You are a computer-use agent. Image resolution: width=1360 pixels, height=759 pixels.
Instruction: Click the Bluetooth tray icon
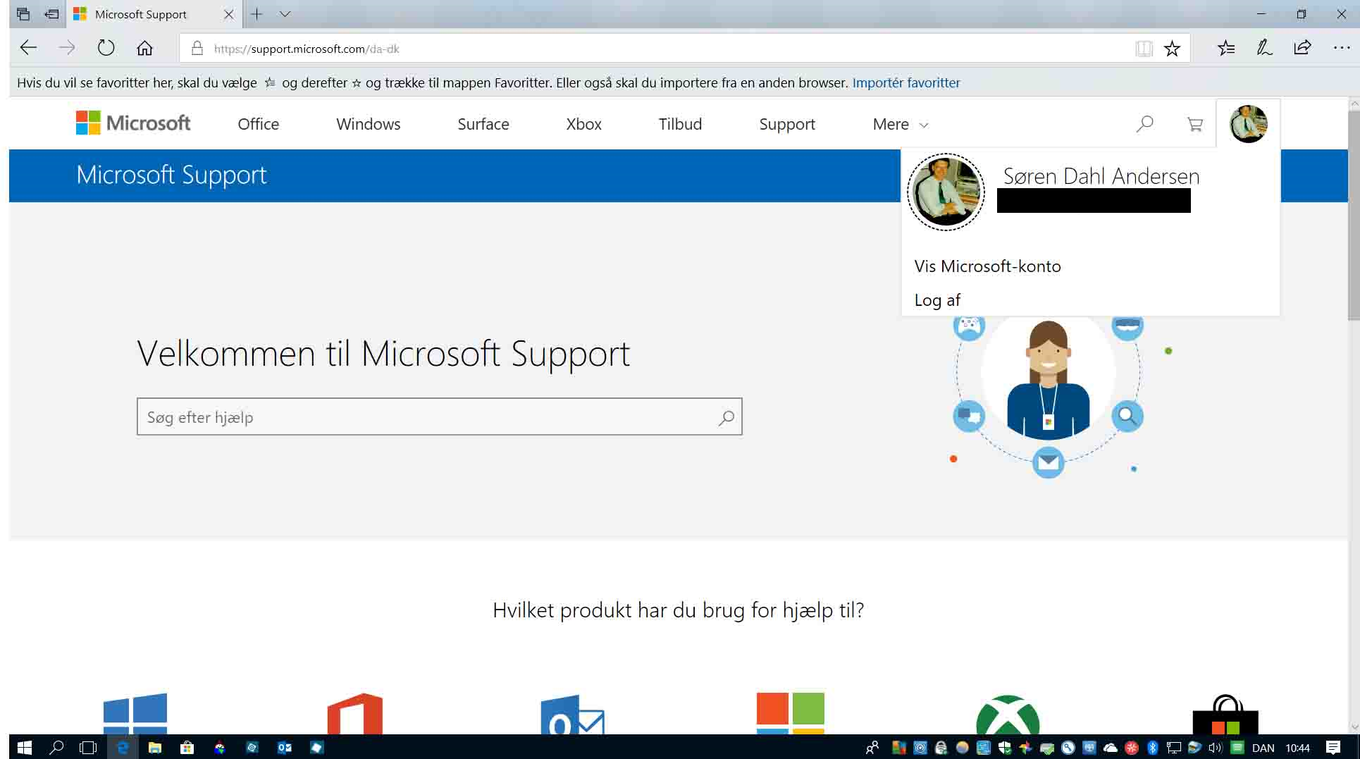[1153, 748]
